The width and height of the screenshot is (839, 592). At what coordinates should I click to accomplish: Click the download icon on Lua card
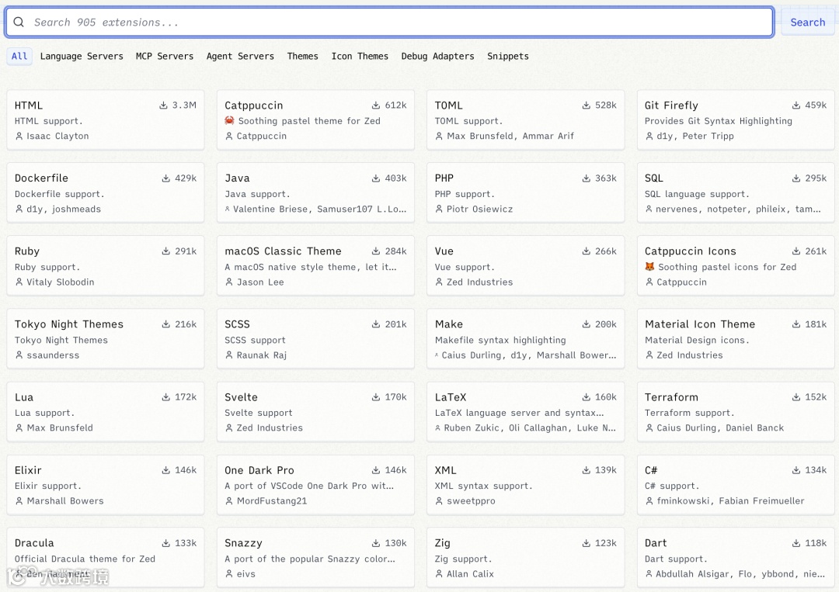tap(166, 397)
